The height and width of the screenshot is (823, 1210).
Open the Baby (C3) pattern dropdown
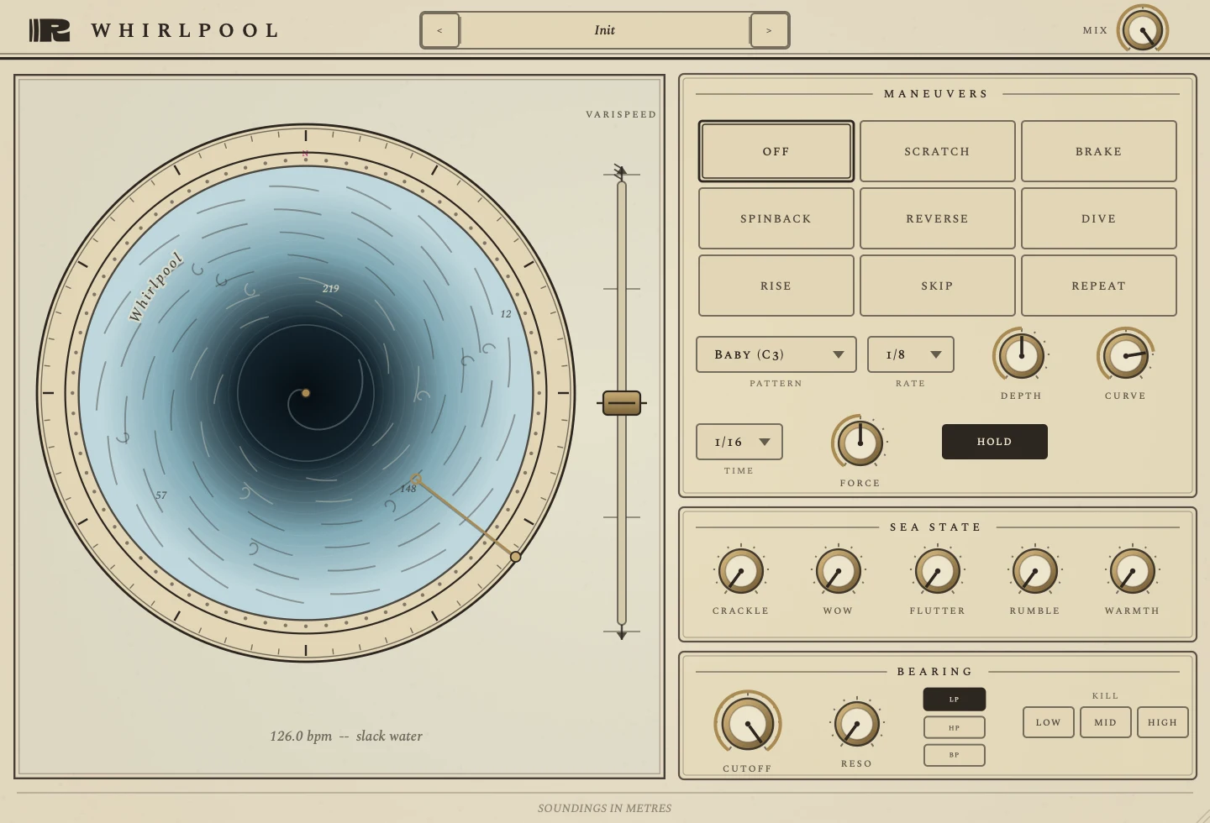(776, 354)
